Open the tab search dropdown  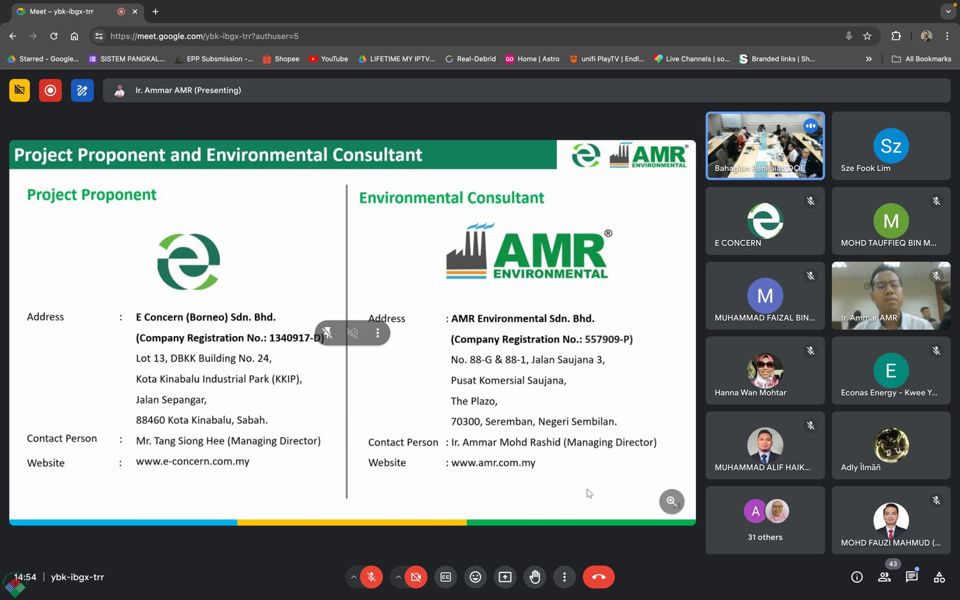coord(948,11)
